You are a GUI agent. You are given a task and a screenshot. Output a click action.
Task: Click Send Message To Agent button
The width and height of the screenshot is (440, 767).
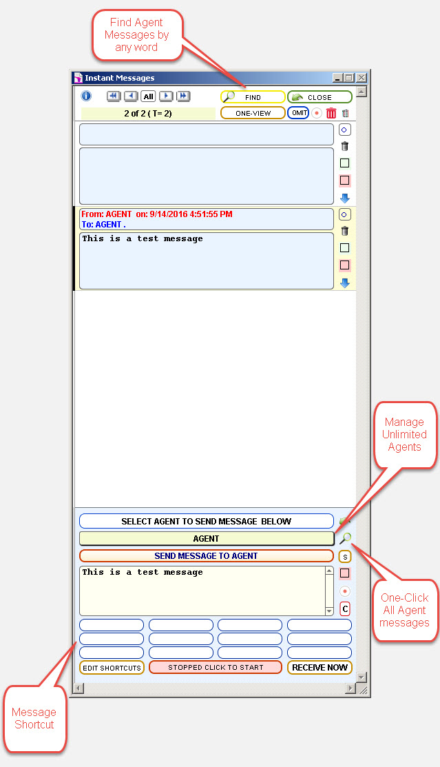(206, 556)
